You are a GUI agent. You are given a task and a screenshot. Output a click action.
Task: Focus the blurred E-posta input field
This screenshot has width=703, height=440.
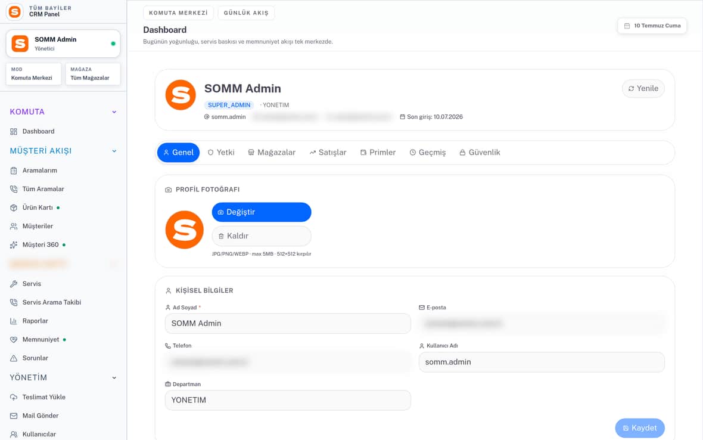[x=542, y=323]
